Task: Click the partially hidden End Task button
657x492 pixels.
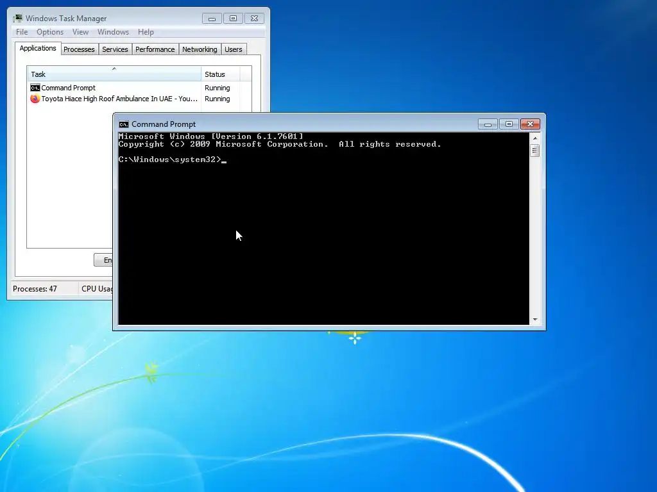Action: click(103, 260)
